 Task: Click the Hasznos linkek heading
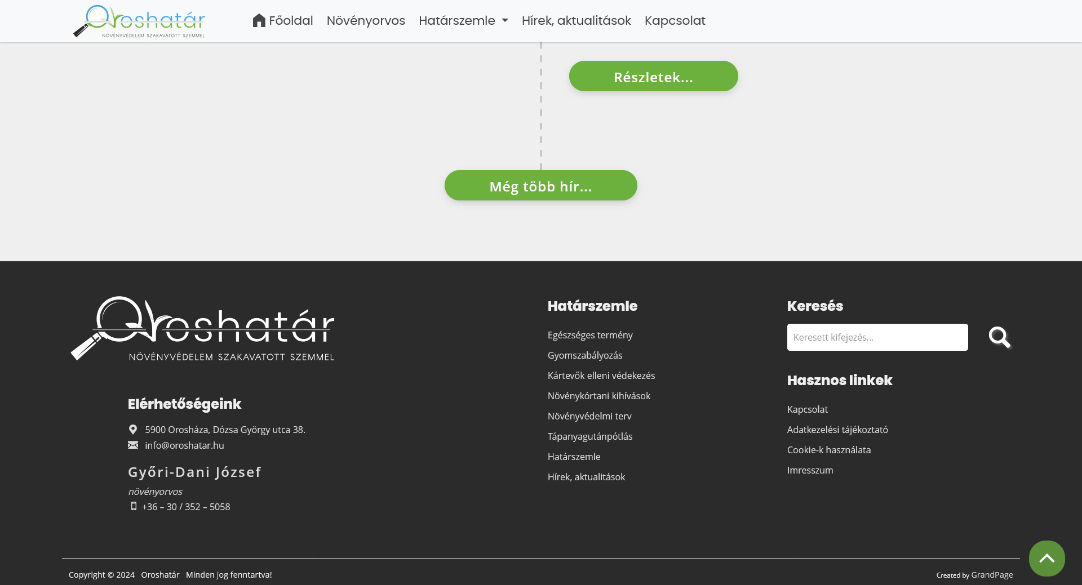coord(840,380)
